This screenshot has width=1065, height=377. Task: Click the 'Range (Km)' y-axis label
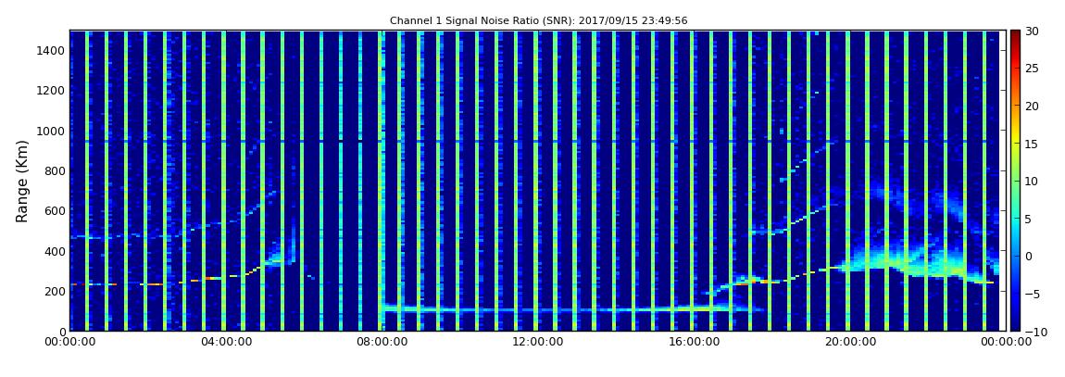point(22,182)
